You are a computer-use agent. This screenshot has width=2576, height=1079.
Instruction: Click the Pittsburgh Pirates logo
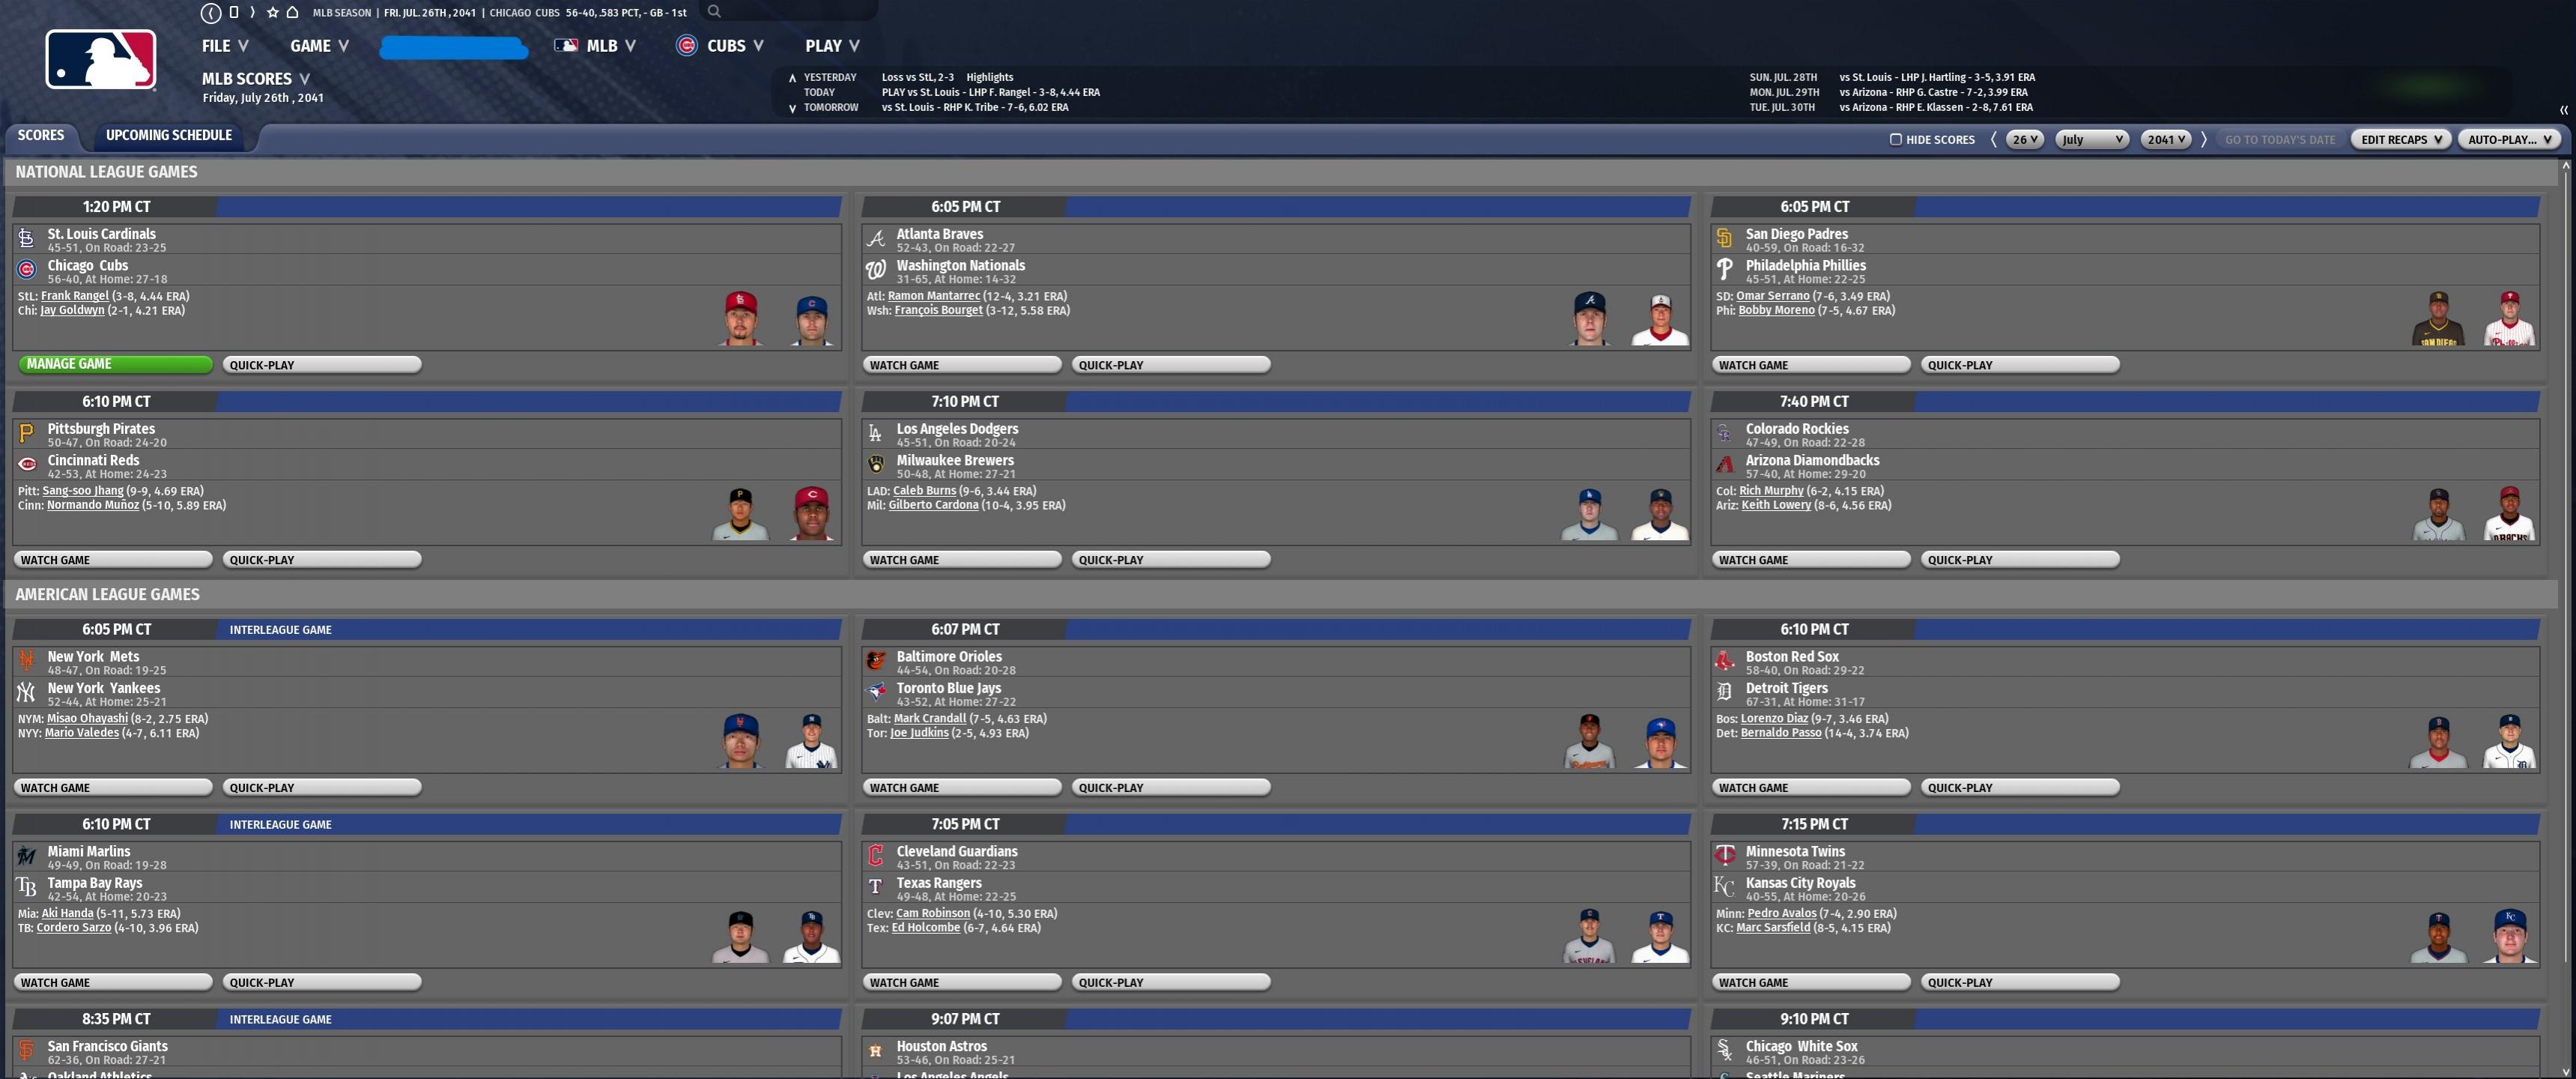27,433
